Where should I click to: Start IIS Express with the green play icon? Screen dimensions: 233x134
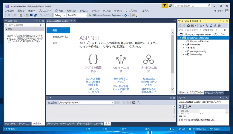(x=90, y=15)
